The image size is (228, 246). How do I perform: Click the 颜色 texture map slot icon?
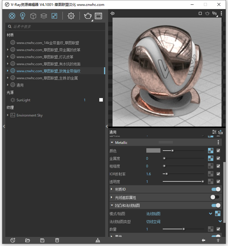[x=211, y=151]
